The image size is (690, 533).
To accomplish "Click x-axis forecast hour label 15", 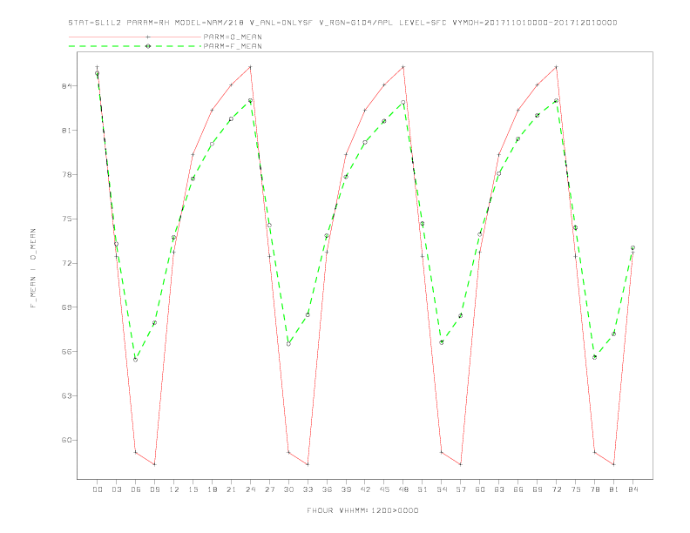I will tap(193, 489).
